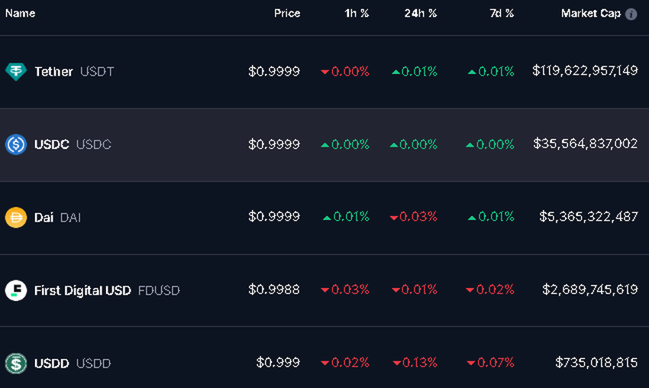Viewport: 649px width, 388px height.
Task: Click the Tether coin logo icon
Action: pos(15,72)
